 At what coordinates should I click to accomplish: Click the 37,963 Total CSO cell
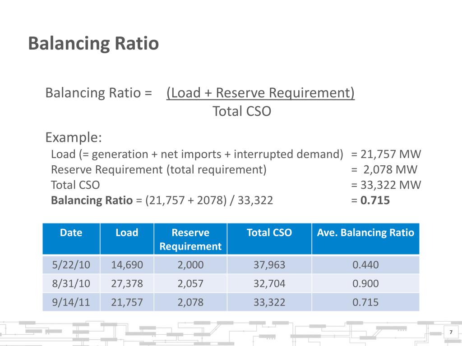click(269, 265)
